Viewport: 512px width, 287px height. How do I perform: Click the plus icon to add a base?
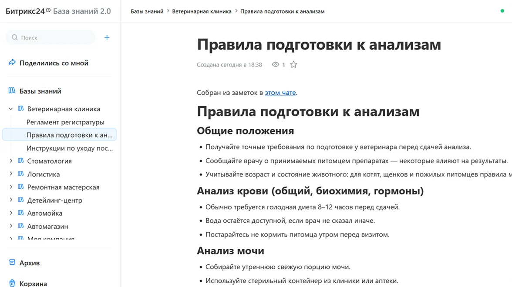point(107,37)
